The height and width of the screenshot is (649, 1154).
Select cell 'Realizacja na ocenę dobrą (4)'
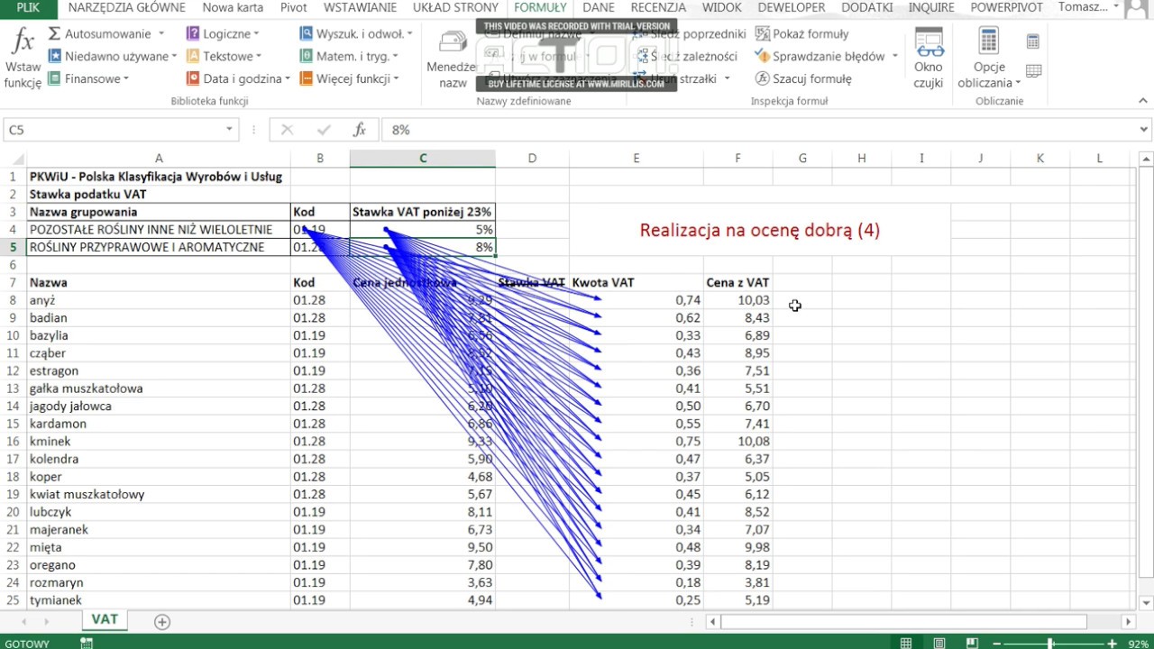click(760, 230)
